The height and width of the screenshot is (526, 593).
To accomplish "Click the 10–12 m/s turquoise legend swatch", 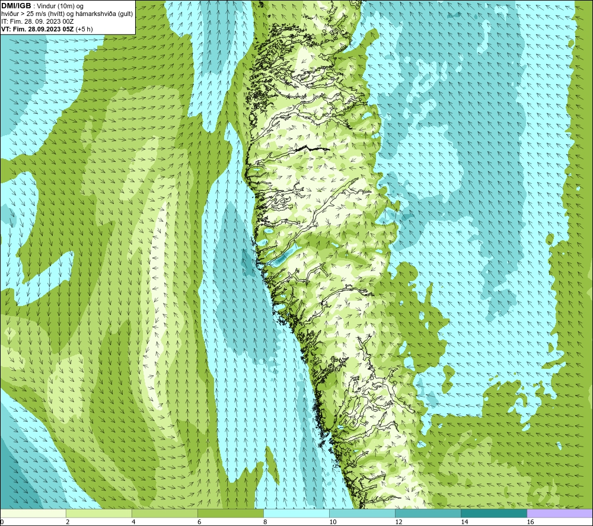I will point(362,513).
